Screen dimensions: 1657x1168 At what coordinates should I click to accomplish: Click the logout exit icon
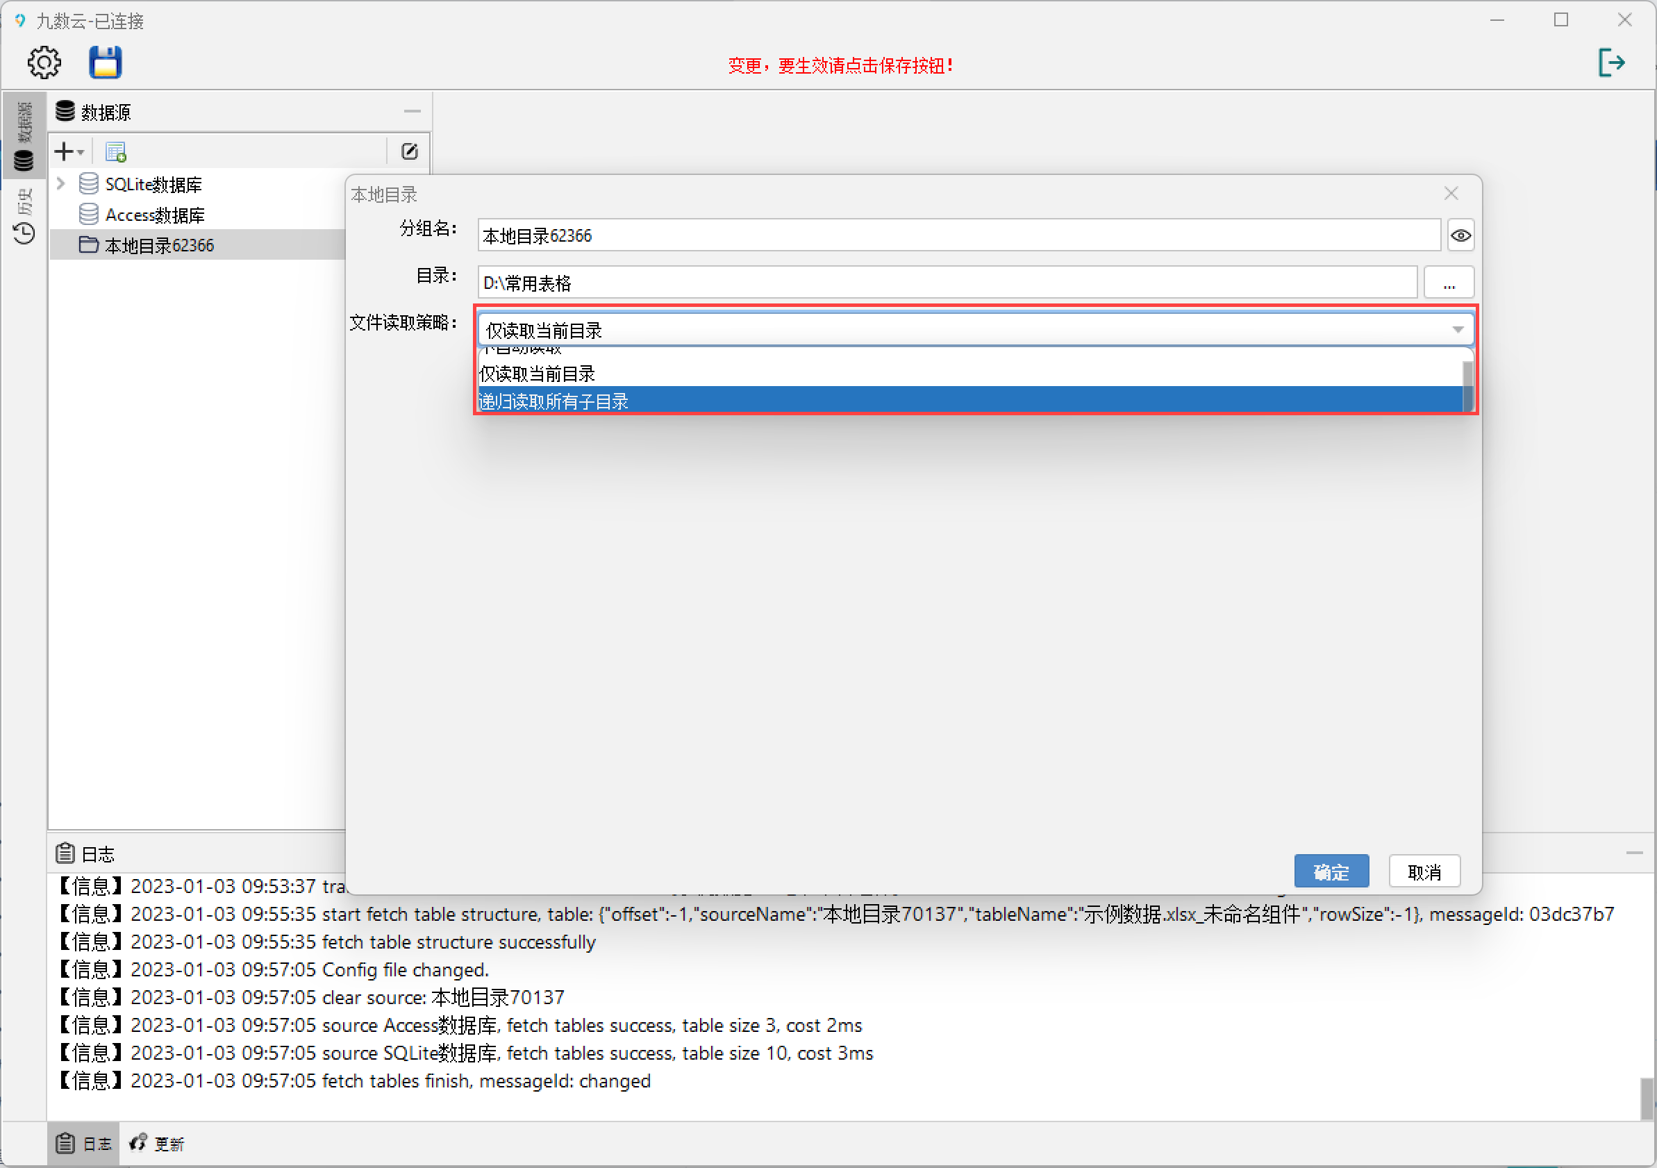pos(1612,62)
